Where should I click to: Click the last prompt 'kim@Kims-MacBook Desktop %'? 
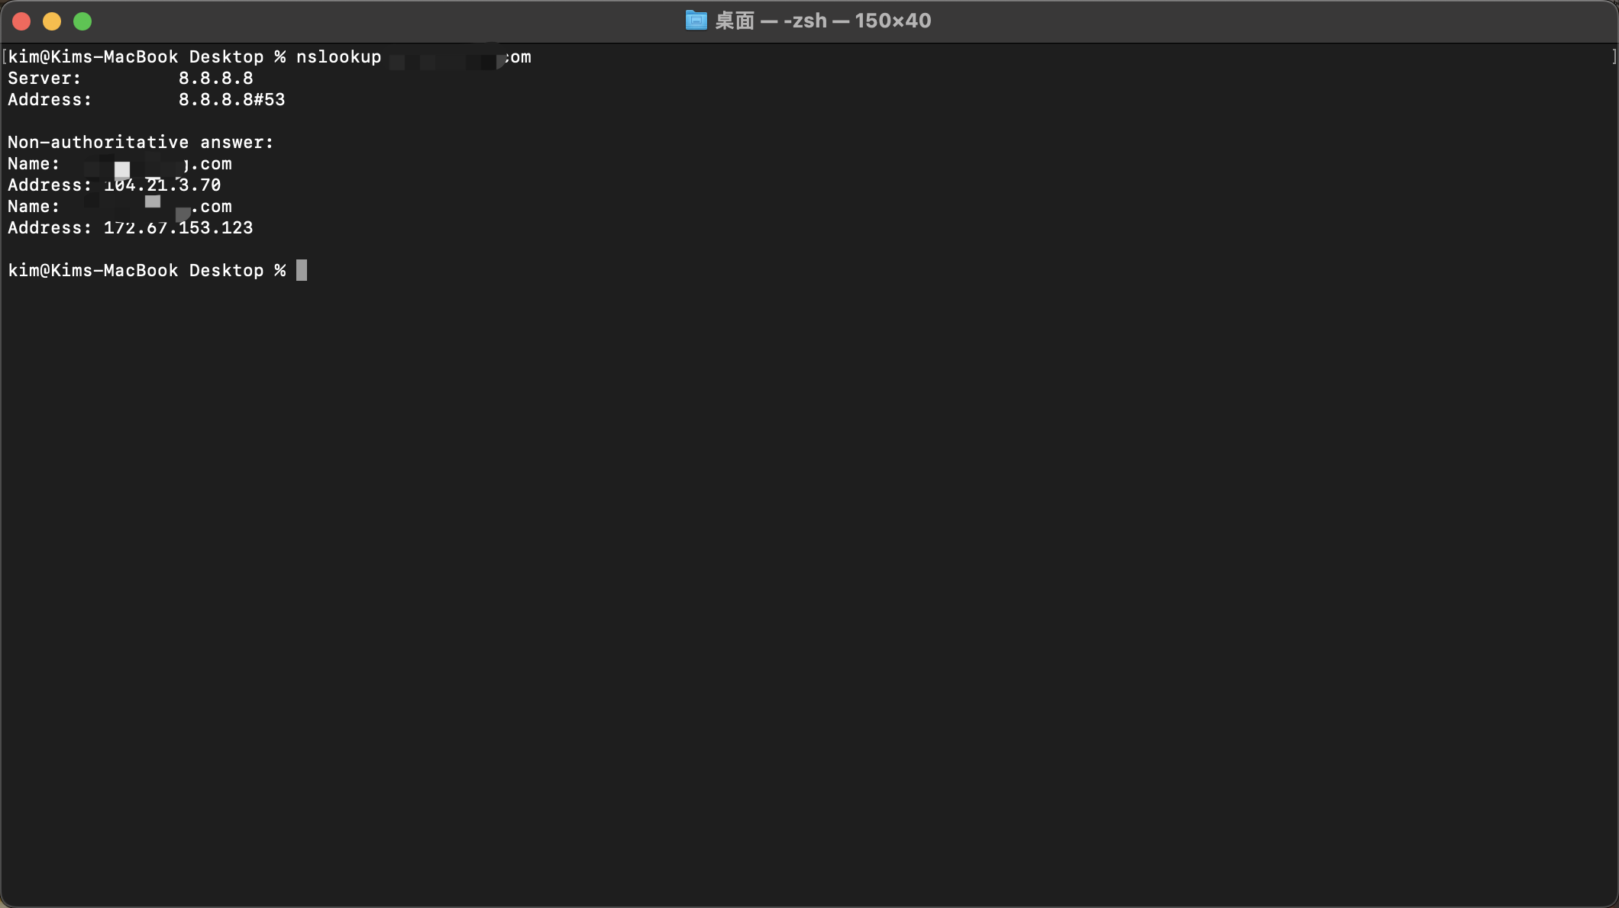[x=147, y=271]
